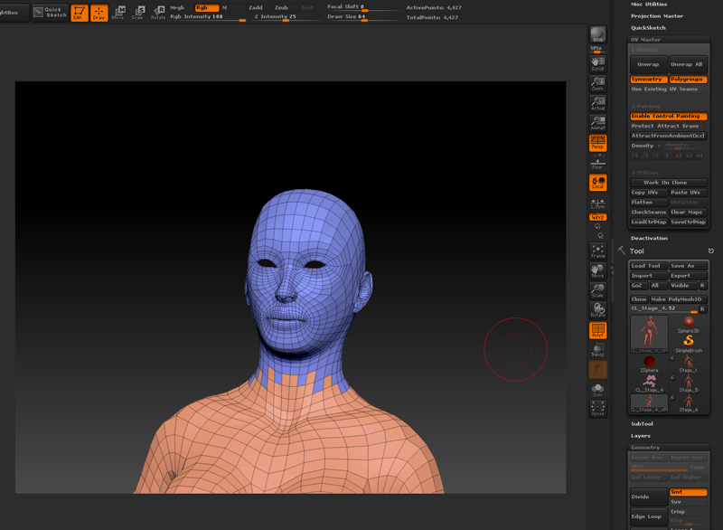
Task: Expand the SubTool palette section
Action: click(x=642, y=423)
